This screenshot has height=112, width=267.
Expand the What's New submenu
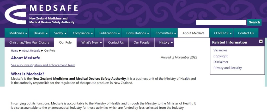click(x=92, y=43)
